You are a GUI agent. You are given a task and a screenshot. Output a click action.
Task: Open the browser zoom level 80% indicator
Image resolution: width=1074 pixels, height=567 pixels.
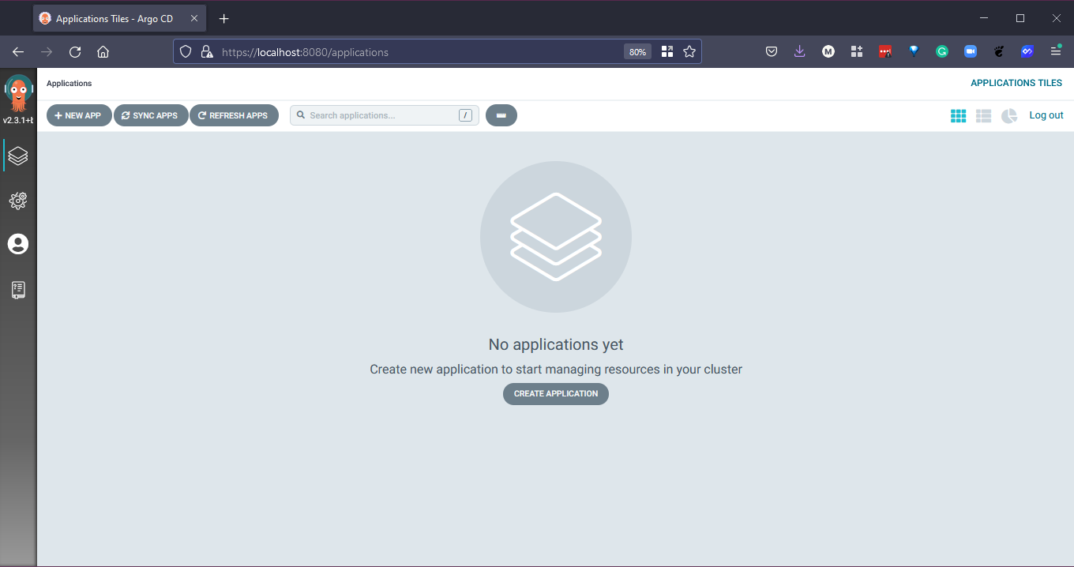[x=637, y=52]
